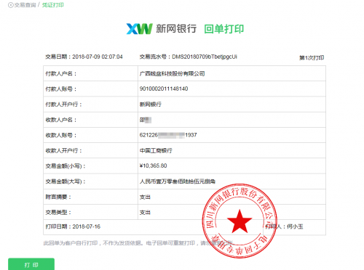Screen dimensions: 364x270
Task: Click 交易类型 value 支出
Action: [x=145, y=213]
